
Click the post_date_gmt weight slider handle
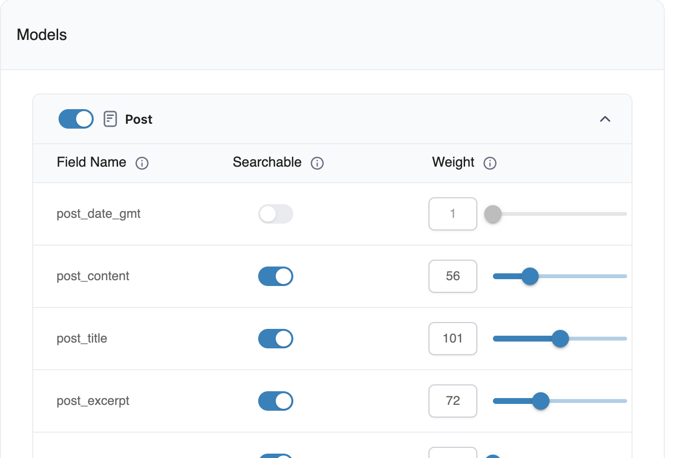[492, 214]
